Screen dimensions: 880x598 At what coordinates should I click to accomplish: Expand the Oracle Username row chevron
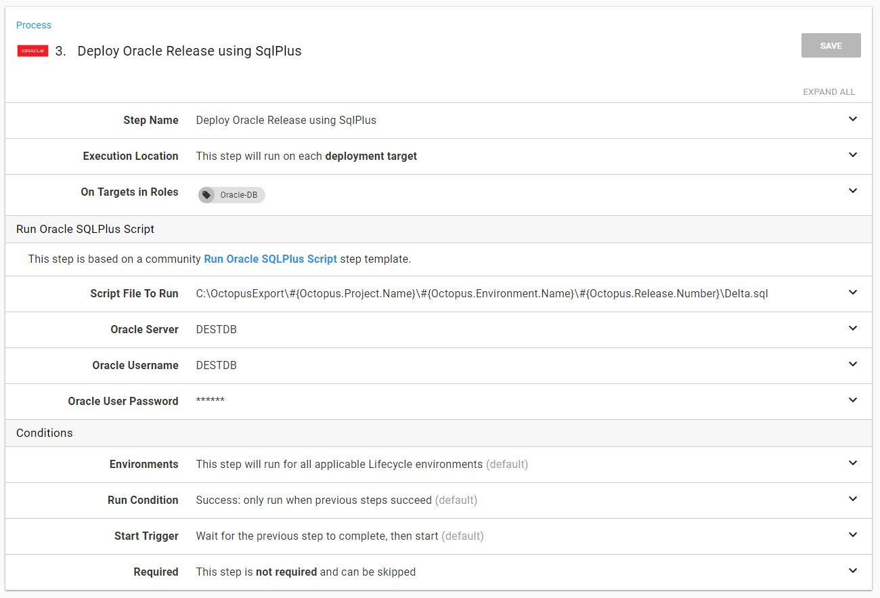click(x=852, y=364)
